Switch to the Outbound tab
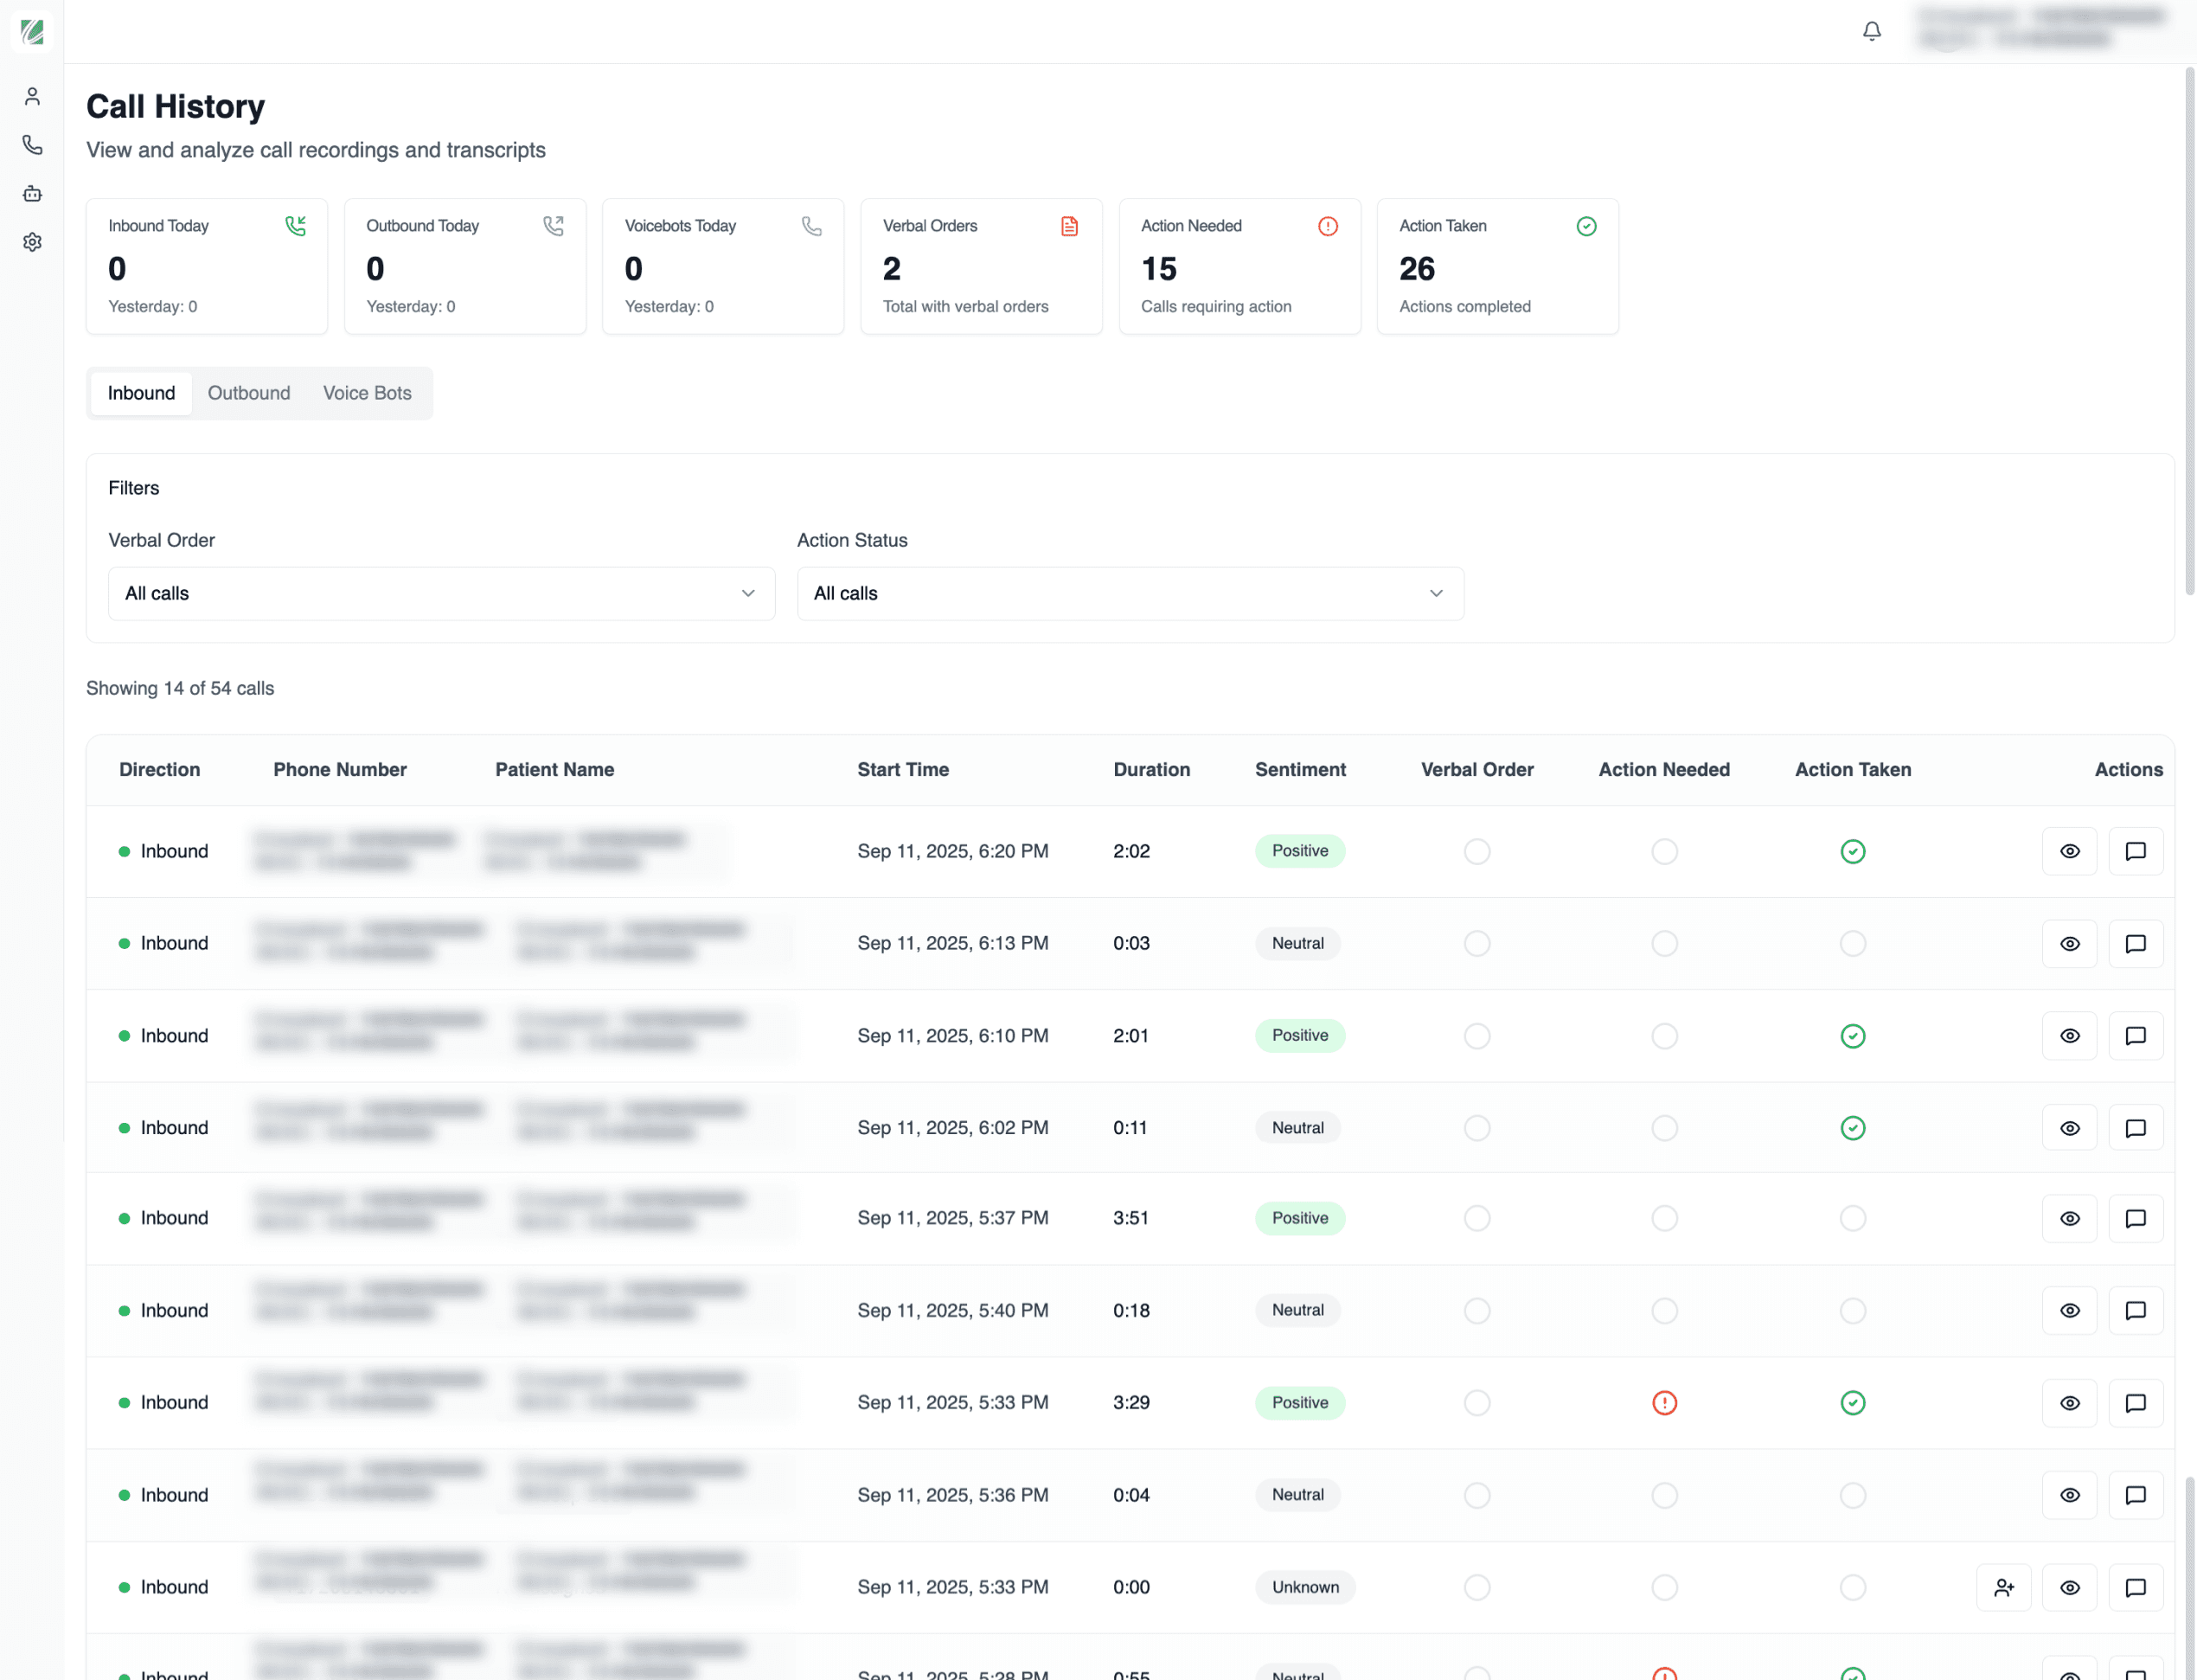Image resolution: width=2197 pixels, height=1680 pixels. [x=249, y=393]
